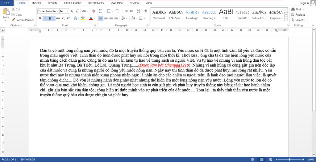Toggle align left paragraph

pos(101,18)
